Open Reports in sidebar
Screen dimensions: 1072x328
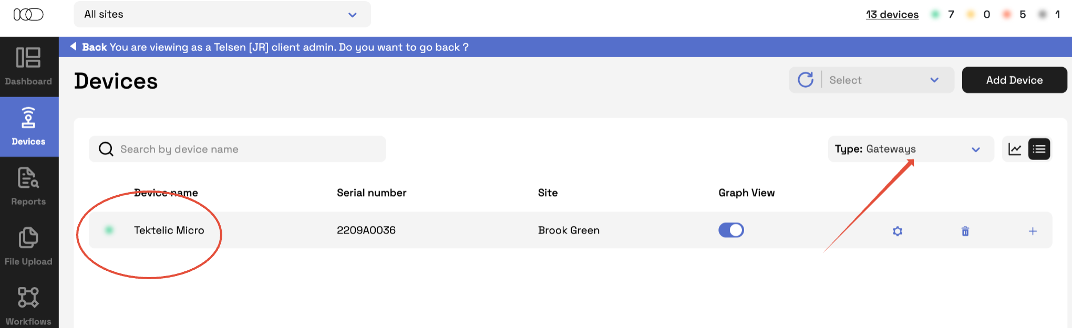(x=29, y=187)
